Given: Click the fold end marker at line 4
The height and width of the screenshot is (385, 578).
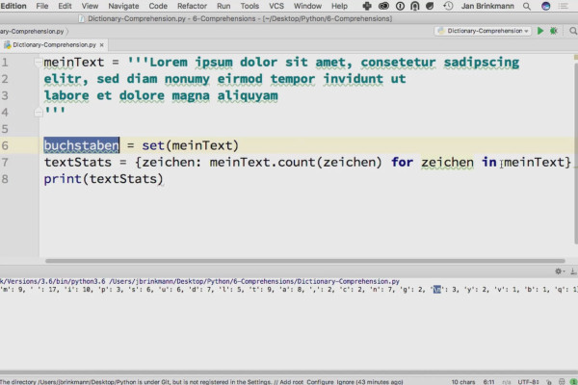Looking at the screenshot, I should [x=39, y=112].
